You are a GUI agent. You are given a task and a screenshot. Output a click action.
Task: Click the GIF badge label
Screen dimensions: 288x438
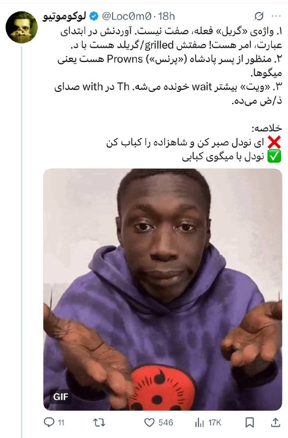(x=61, y=396)
